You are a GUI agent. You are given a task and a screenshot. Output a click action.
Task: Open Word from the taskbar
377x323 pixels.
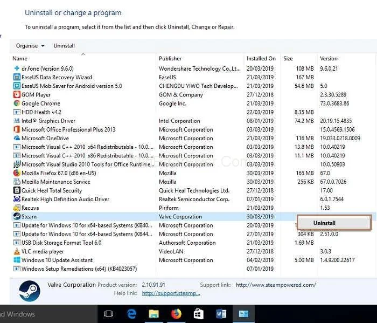click(x=221, y=314)
